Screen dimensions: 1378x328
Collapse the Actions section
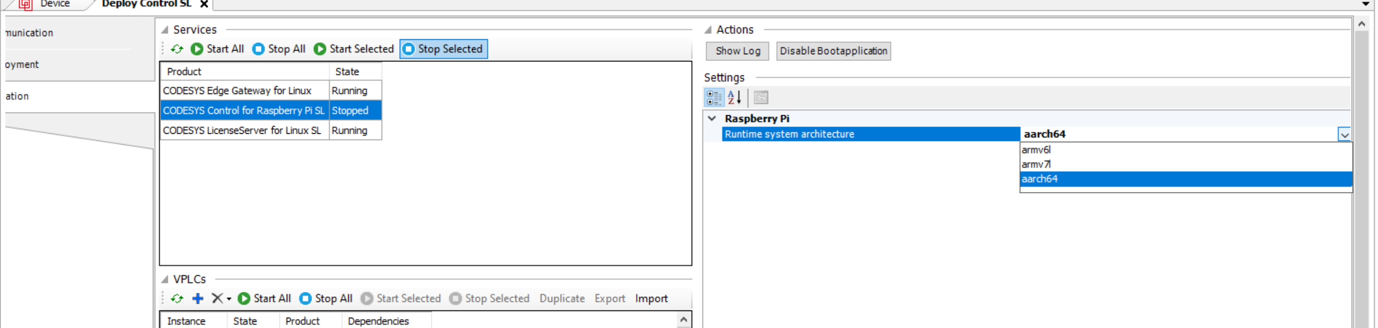708,30
